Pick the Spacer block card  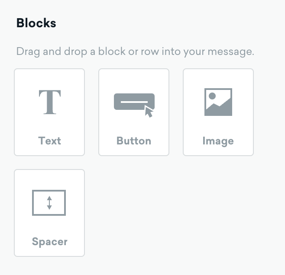[x=49, y=213]
